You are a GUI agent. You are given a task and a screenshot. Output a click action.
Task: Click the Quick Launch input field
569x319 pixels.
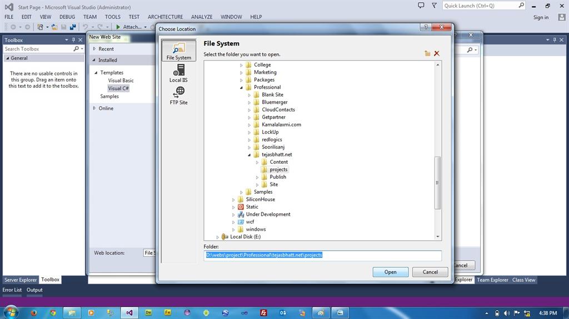[480, 6]
